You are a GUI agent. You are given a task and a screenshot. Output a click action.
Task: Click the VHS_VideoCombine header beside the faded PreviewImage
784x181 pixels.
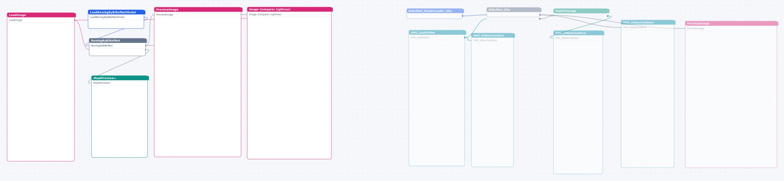pyautogui.click(x=648, y=23)
